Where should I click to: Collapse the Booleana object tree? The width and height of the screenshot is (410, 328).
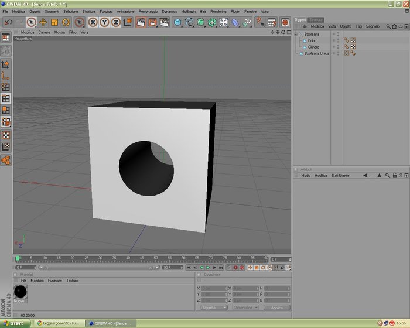[x=296, y=35]
